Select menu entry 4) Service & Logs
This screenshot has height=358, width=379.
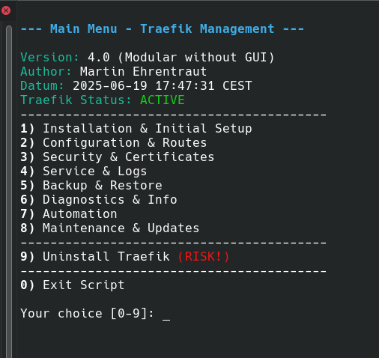(84, 172)
